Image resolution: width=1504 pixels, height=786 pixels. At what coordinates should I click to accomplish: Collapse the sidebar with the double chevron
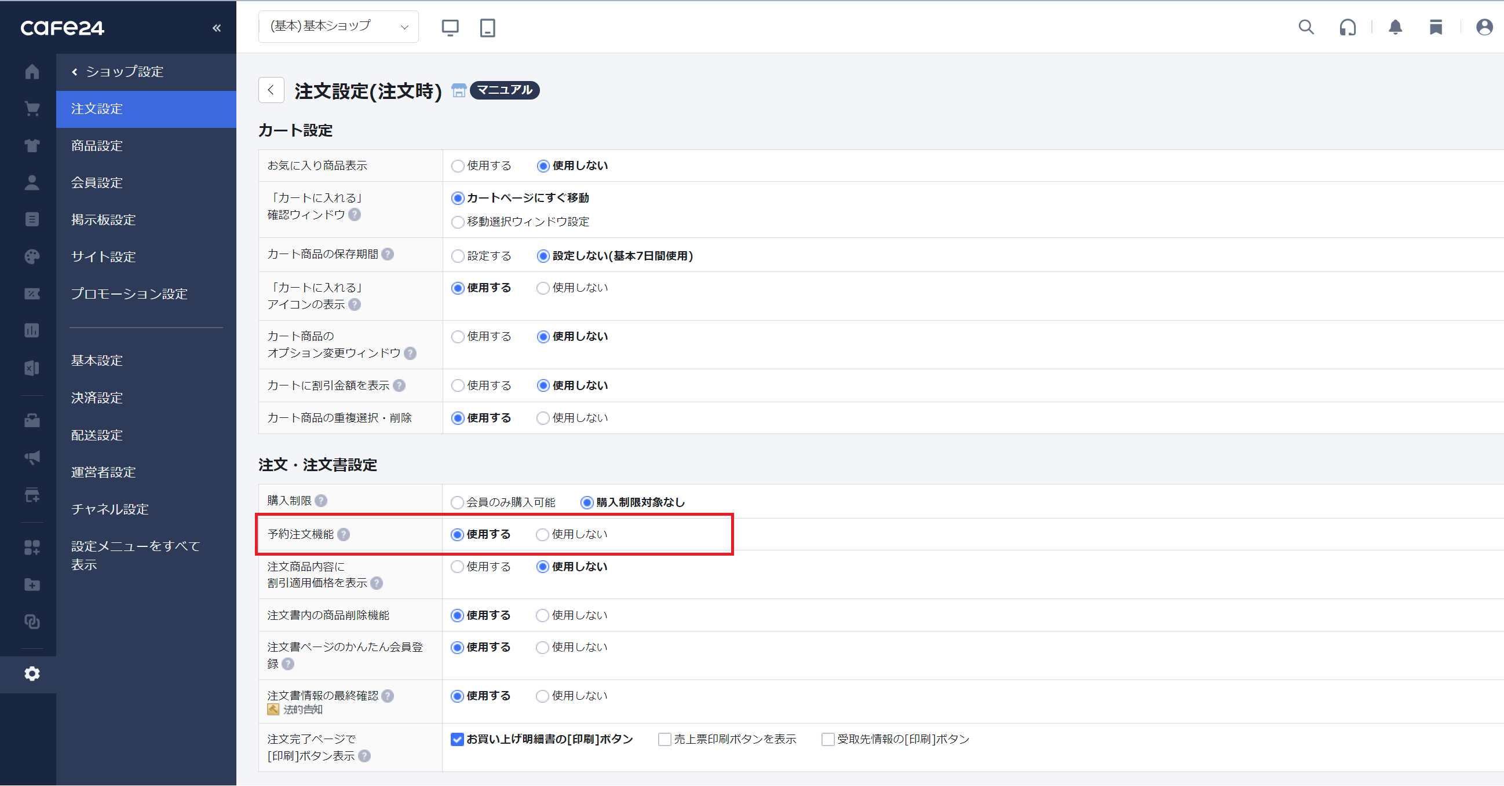click(x=217, y=28)
